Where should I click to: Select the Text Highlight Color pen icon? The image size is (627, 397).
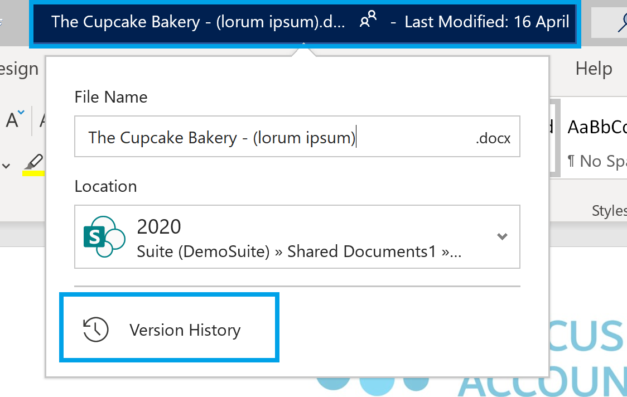33,162
